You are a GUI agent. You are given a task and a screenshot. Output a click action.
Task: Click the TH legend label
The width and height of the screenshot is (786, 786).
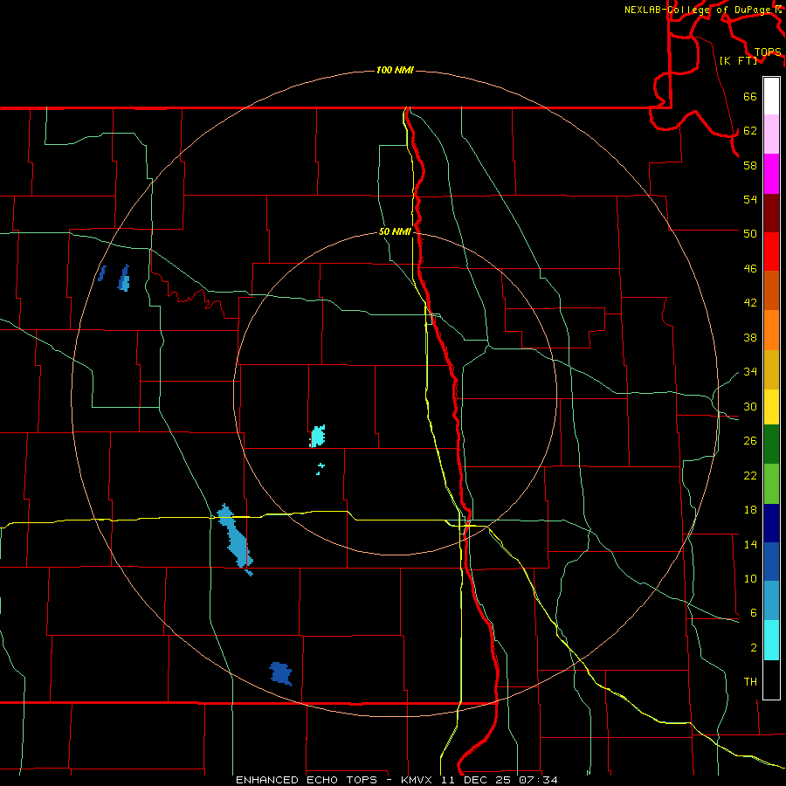coord(750,682)
